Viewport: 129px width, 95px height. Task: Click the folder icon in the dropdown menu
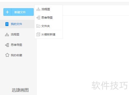coord(38,26)
